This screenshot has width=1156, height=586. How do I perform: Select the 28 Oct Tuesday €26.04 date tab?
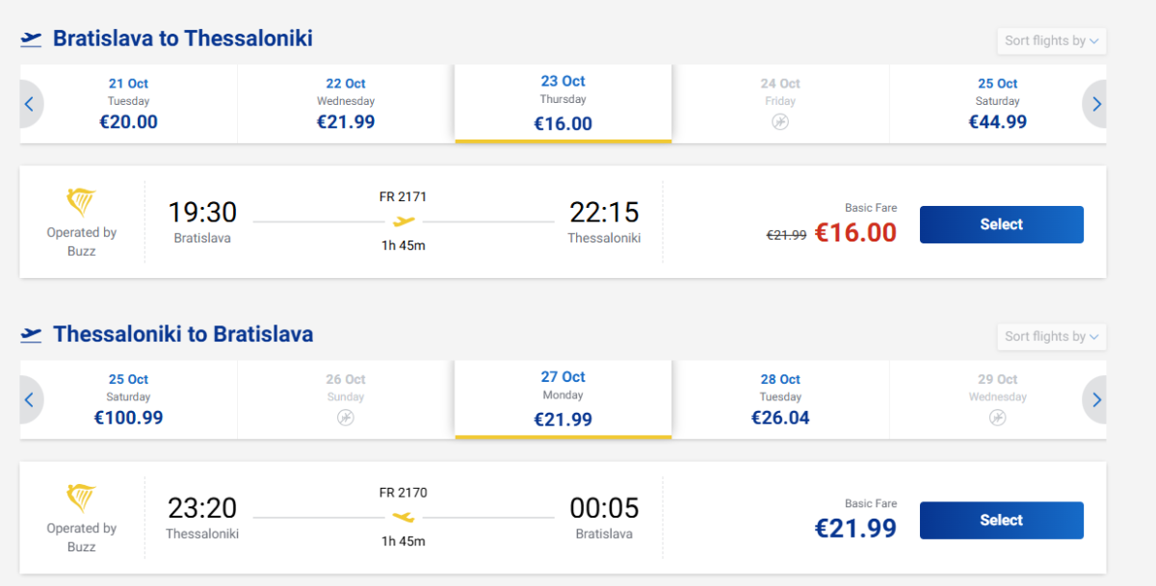[x=780, y=399]
